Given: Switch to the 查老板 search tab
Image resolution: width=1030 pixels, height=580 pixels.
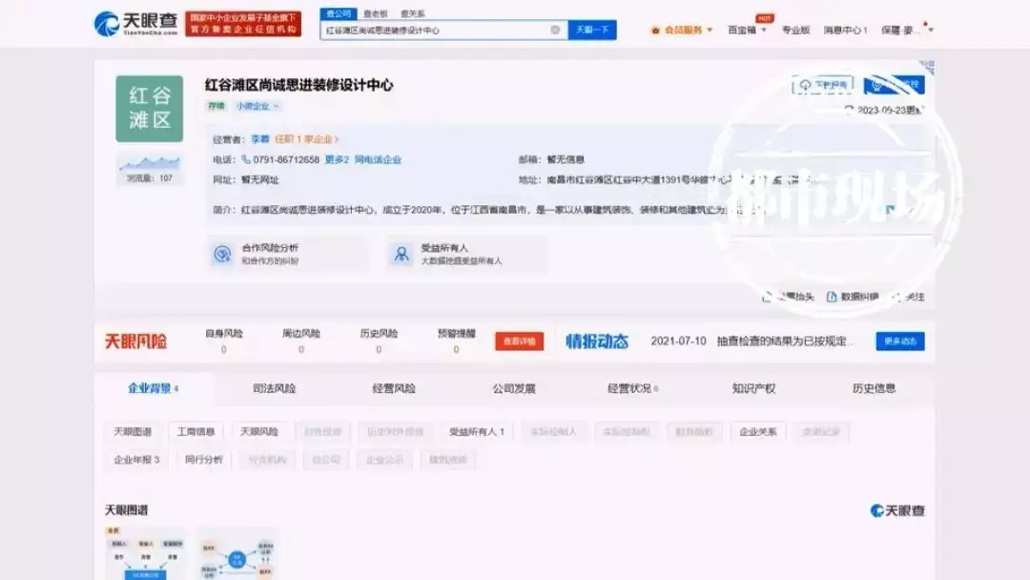Looking at the screenshot, I should [x=376, y=13].
